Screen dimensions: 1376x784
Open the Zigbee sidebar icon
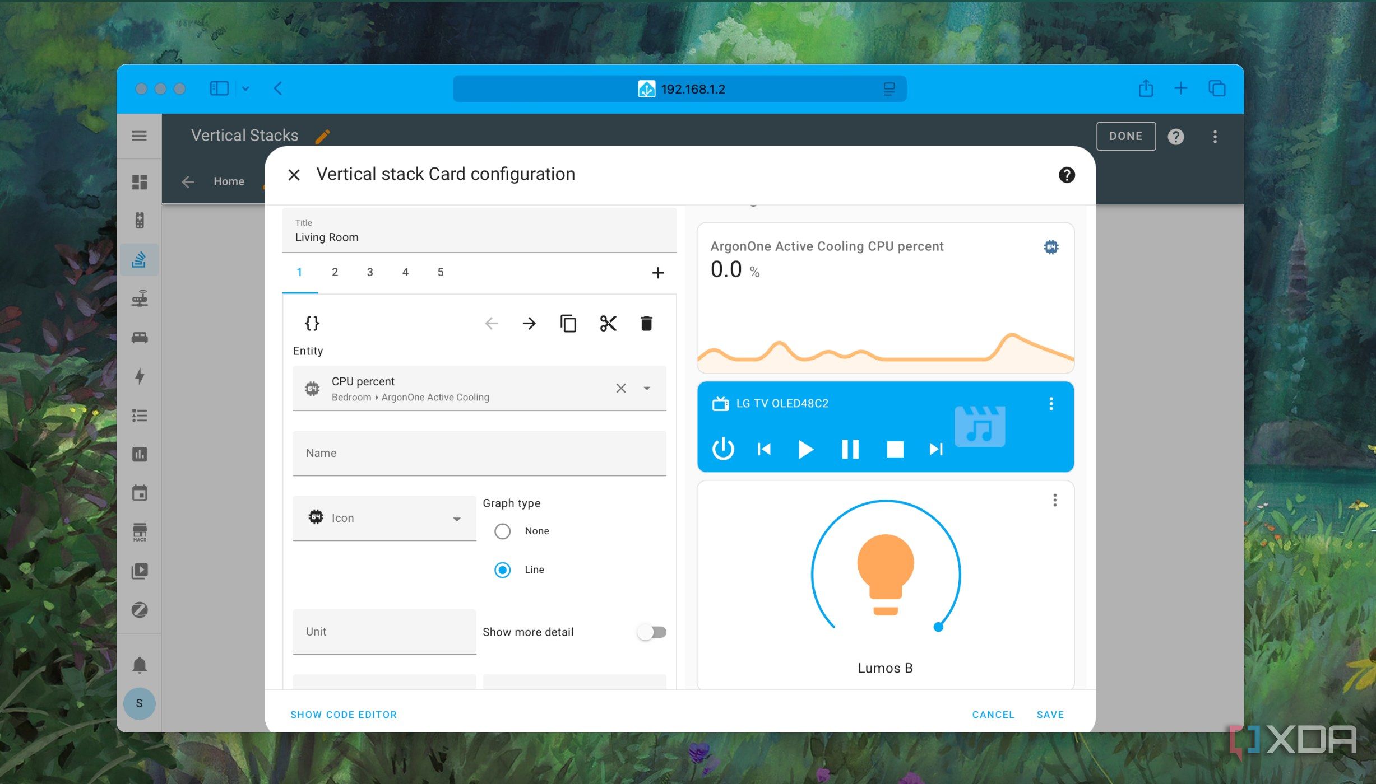click(139, 610)
